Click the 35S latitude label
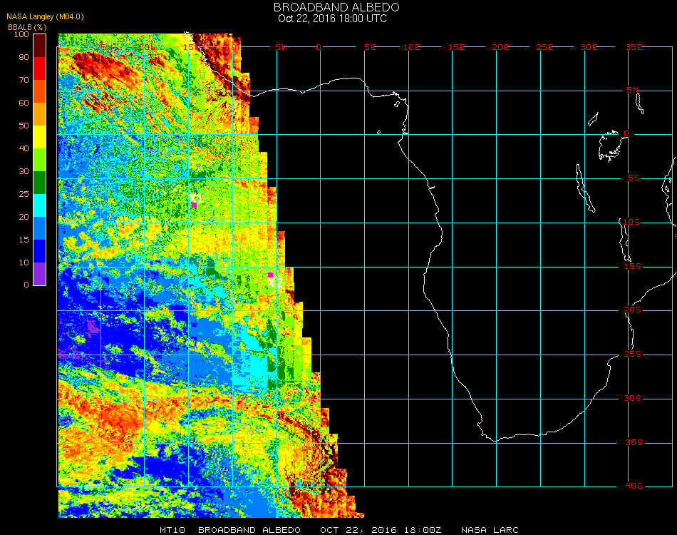The width and height of the screenshot is (677, 535). point(634,442)
